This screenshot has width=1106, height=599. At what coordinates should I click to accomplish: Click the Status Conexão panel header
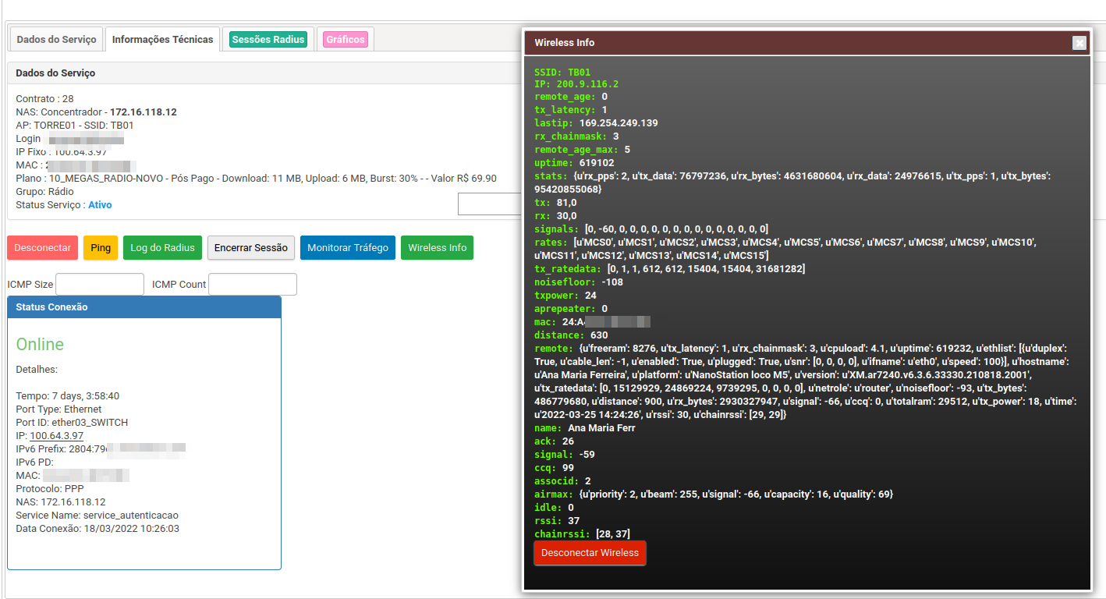coord(144,307)
